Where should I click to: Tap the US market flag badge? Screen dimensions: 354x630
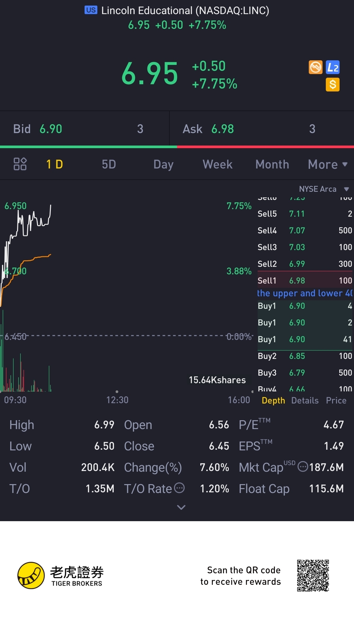click(x=91, y=10)
